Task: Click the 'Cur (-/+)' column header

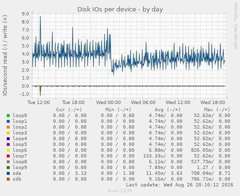Action: click(69, 110)
